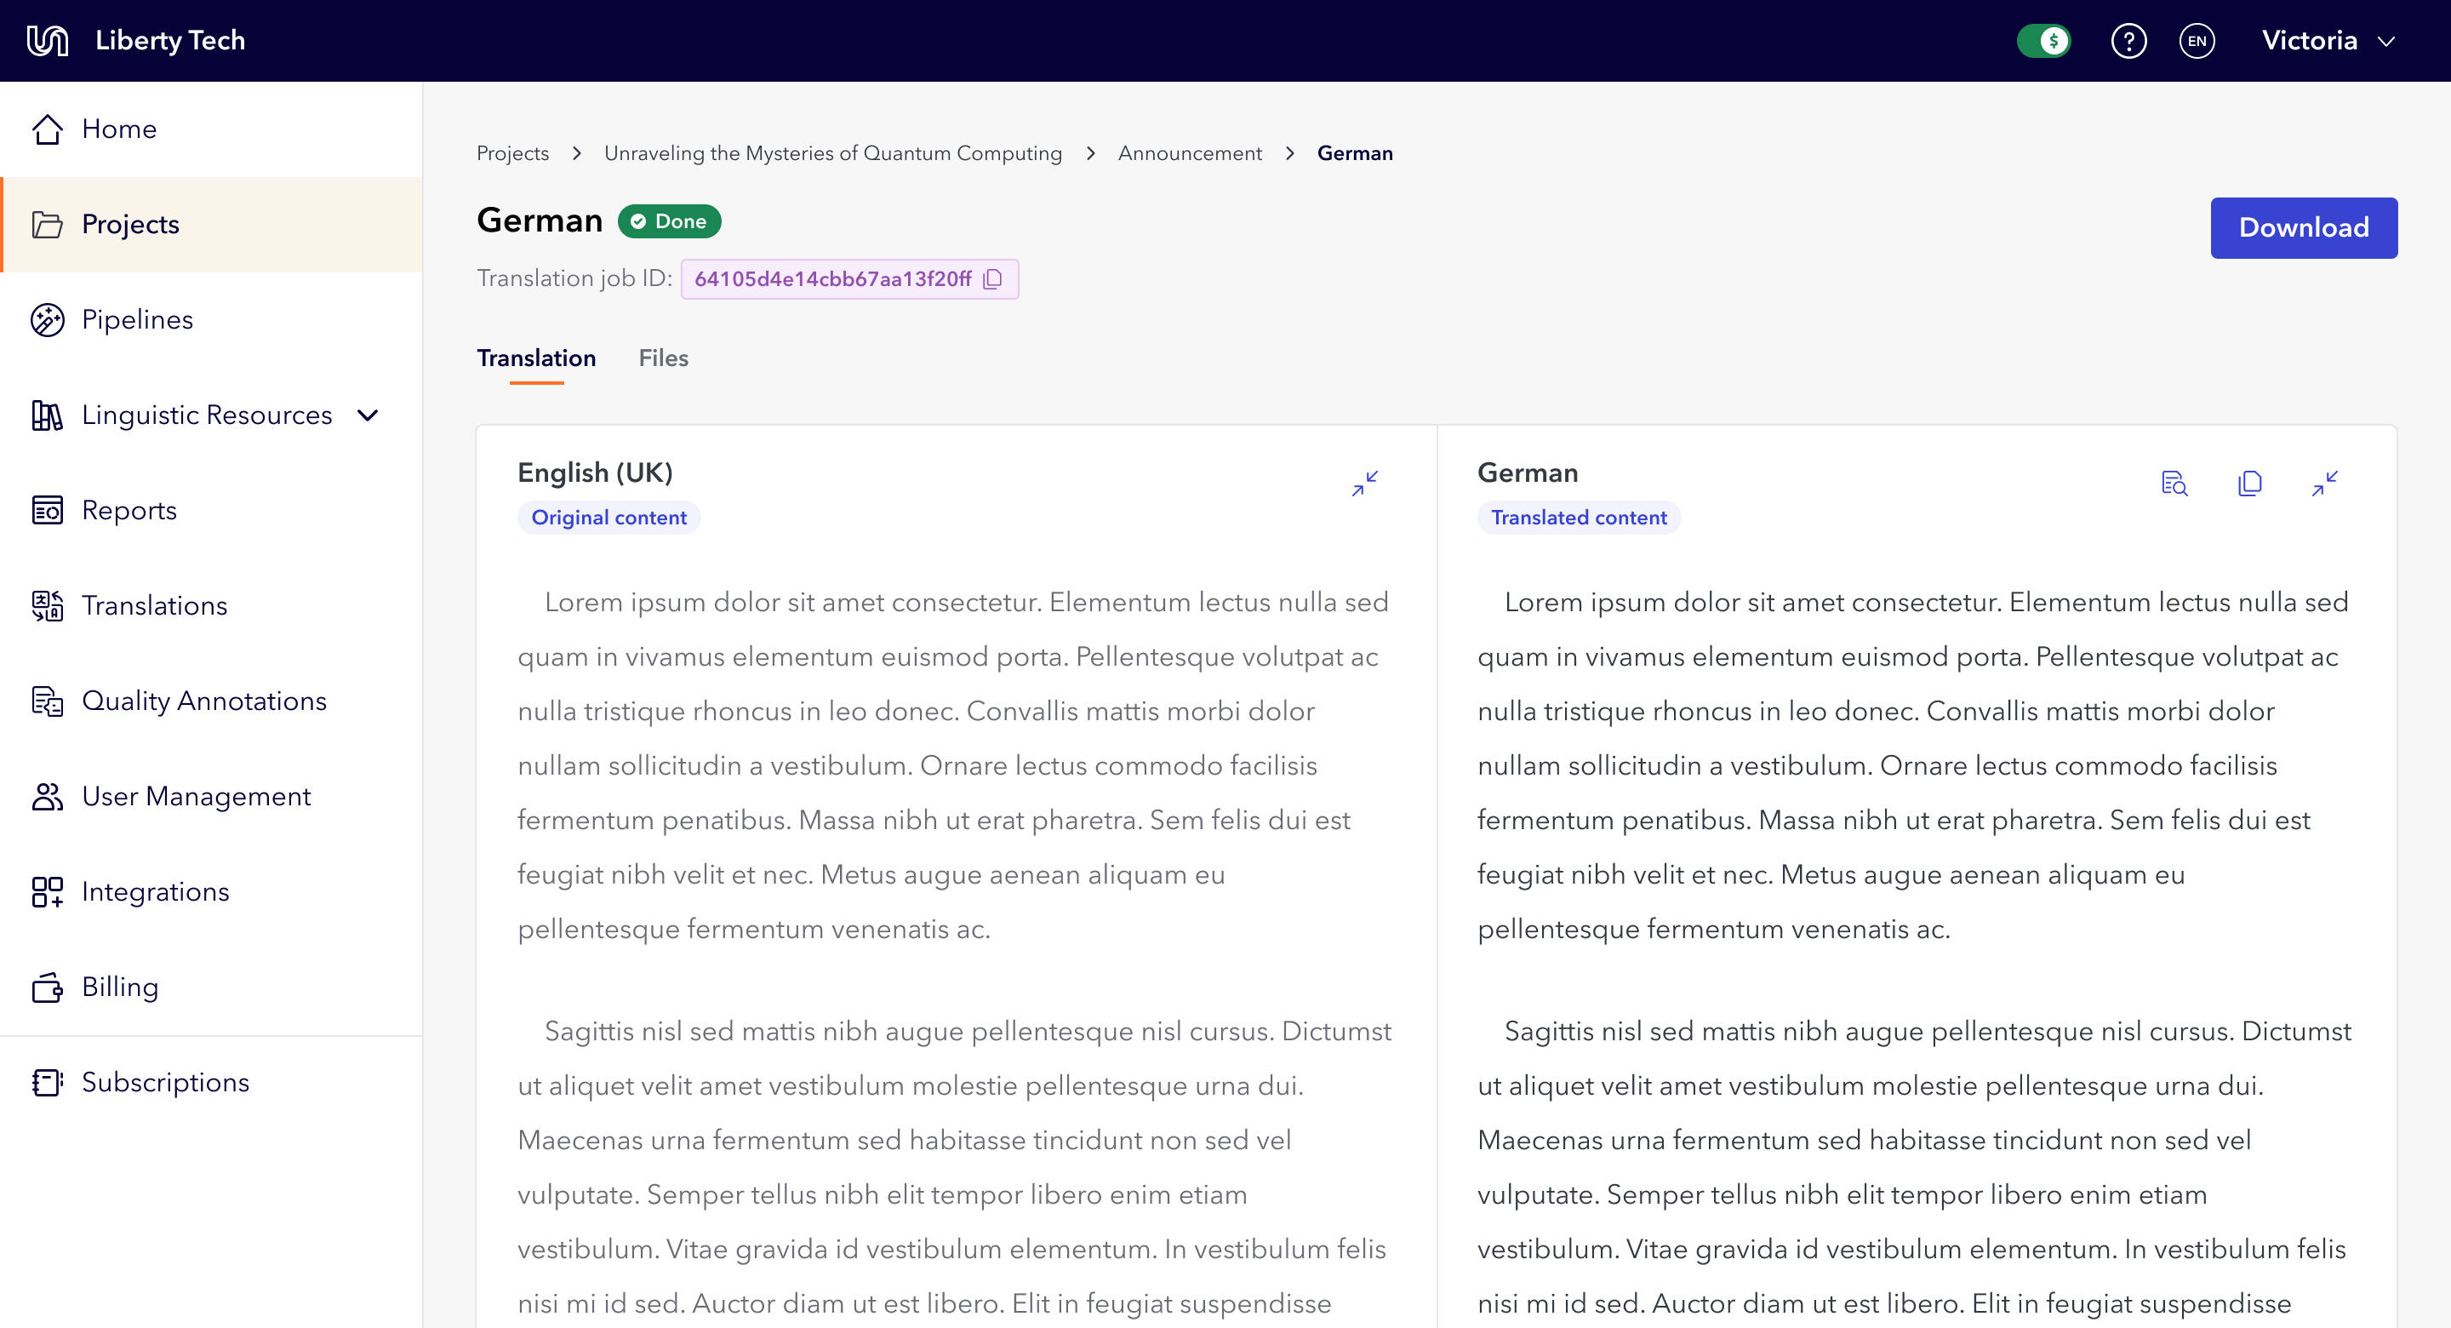The height and width of the screenshot is (1328, 2451).
Task: Open Subscriptions page
Action: 211,1082
